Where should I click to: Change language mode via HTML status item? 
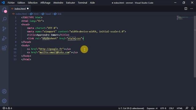[179, 108]
